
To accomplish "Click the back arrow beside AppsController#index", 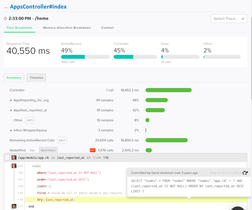I will 6,7.
